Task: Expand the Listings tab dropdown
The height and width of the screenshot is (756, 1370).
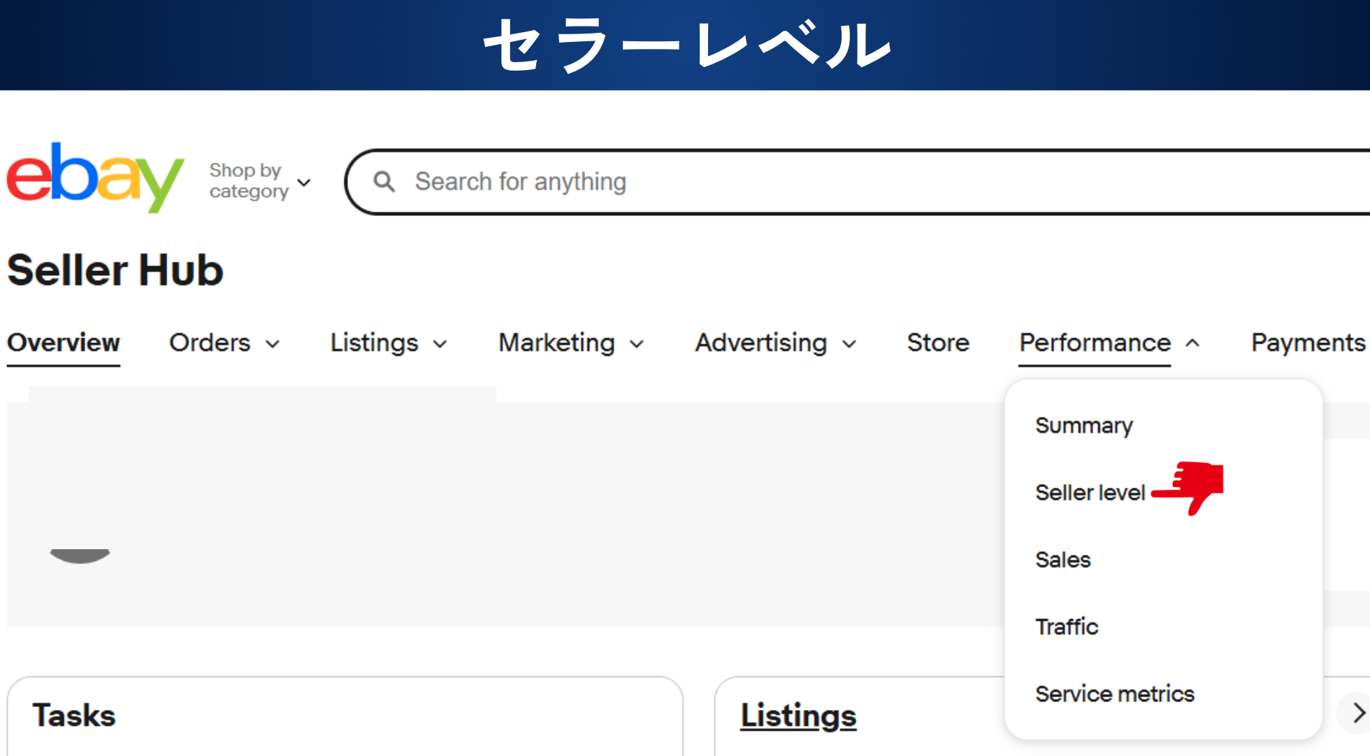Action: (x=440, y=344)
